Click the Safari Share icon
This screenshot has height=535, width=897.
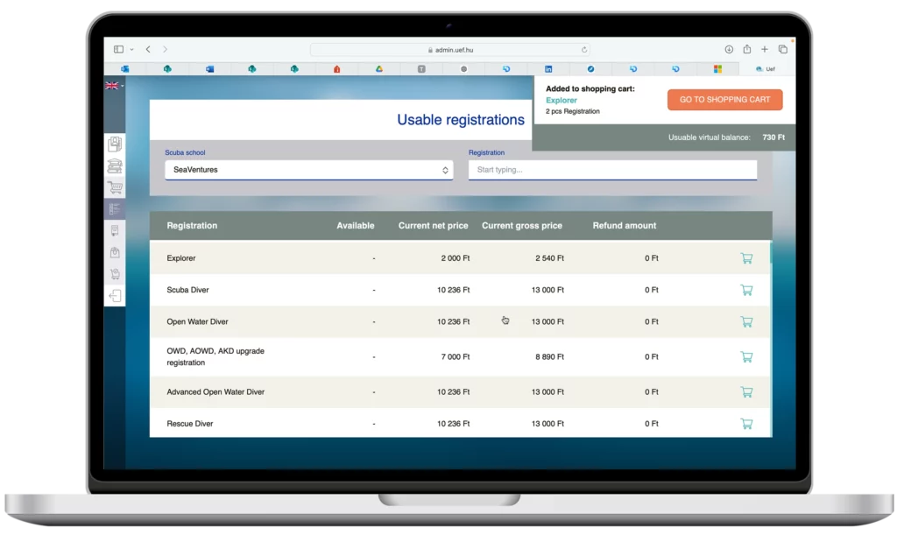click(x=747, y=50)
